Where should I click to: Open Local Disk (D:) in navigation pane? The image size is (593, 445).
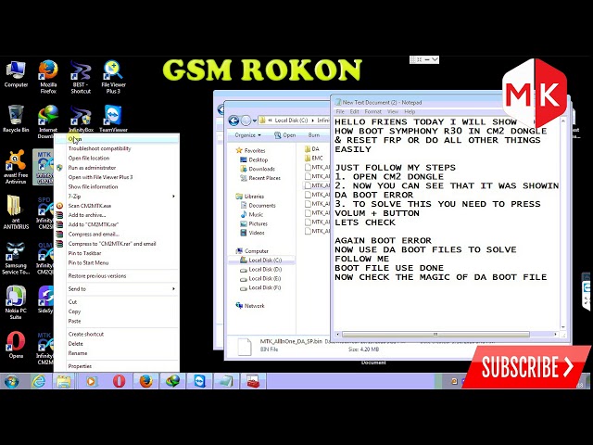pyautogui.click(x=260, y=270)
